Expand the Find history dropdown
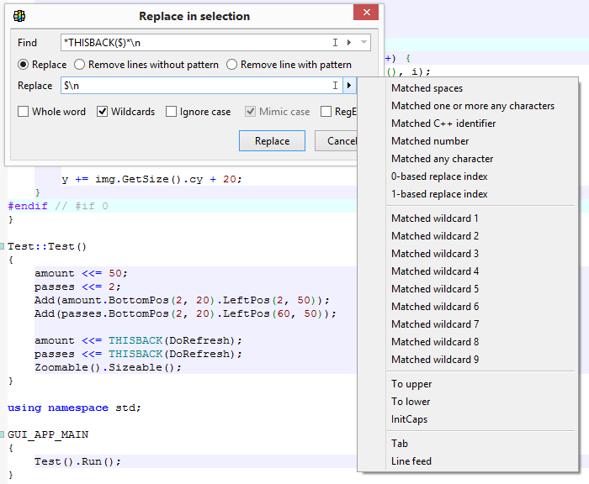Image resolution: width=589 pixels, height=484 pixels. tap(363, 43)
